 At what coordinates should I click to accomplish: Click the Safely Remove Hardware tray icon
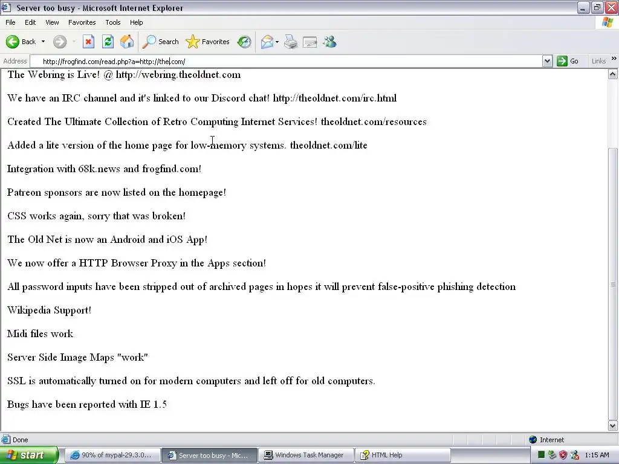[552, 455]
